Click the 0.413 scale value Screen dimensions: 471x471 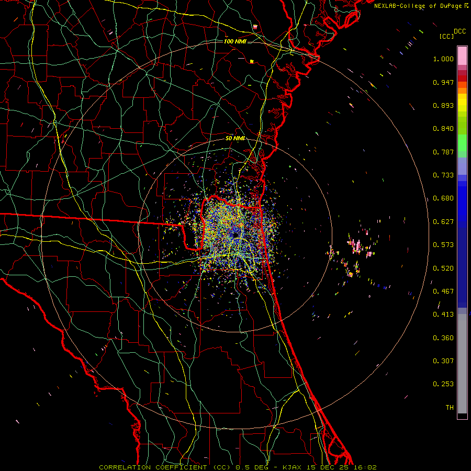click(443, 315)
